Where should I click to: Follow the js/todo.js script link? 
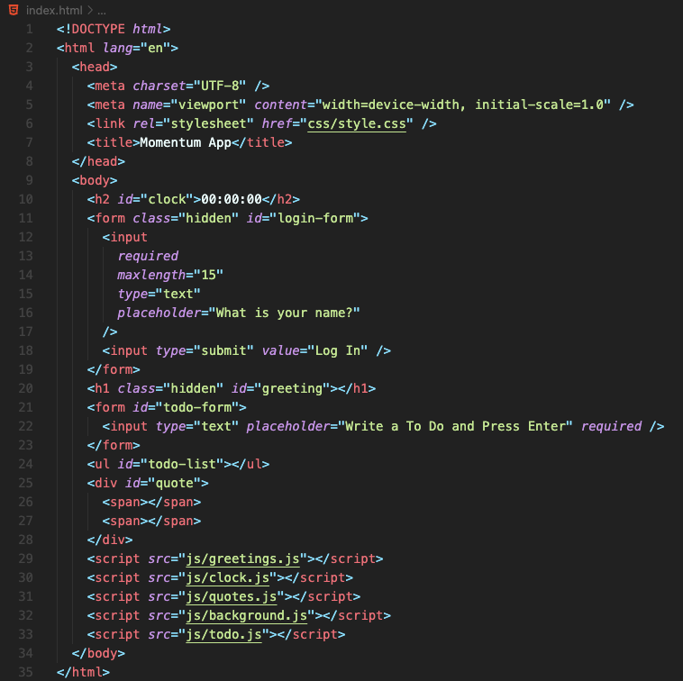[223, 634]
